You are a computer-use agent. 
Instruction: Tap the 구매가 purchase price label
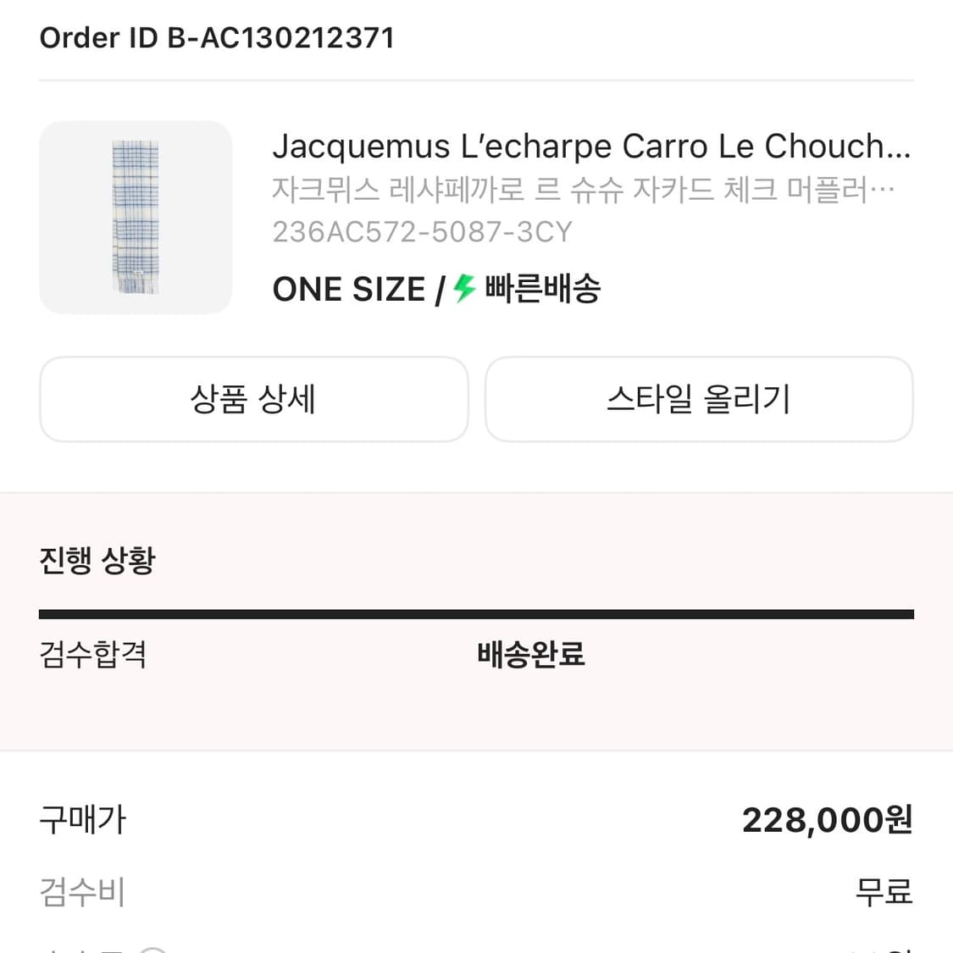(81, 820)
